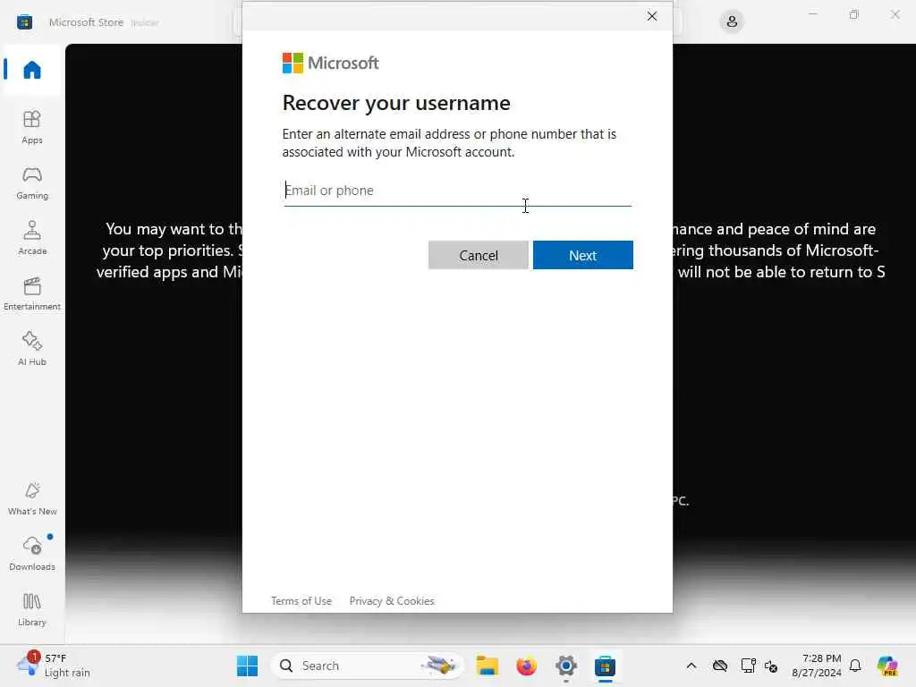The image size is (916, 687).
Task: Close the Microsoft Store window
Action: (x=895, y=14)
